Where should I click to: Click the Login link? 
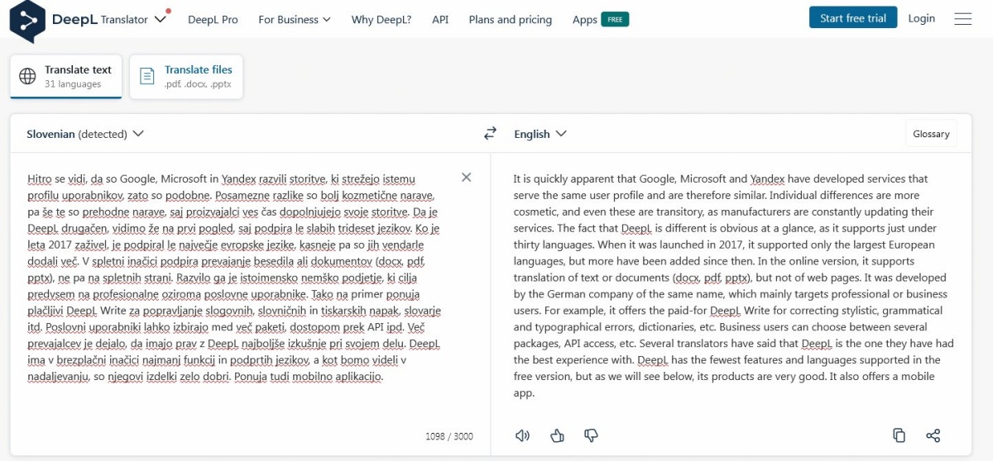click(922, 18)
